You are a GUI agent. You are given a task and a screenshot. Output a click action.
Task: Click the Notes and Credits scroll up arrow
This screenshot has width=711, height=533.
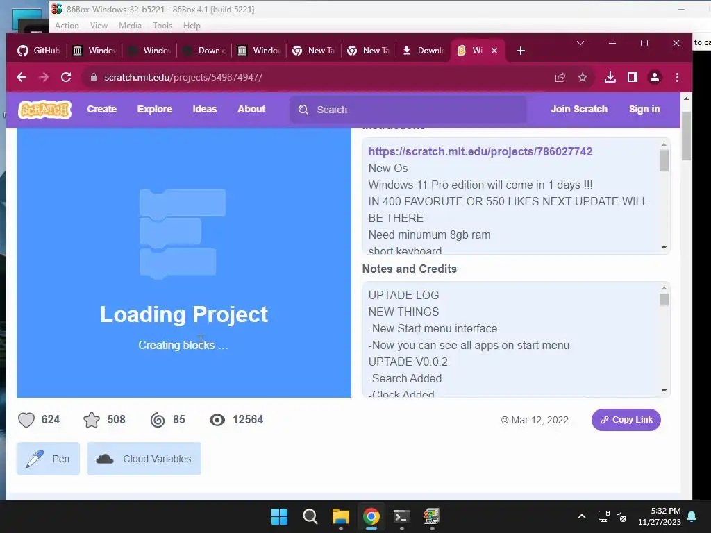coord(664,288)
